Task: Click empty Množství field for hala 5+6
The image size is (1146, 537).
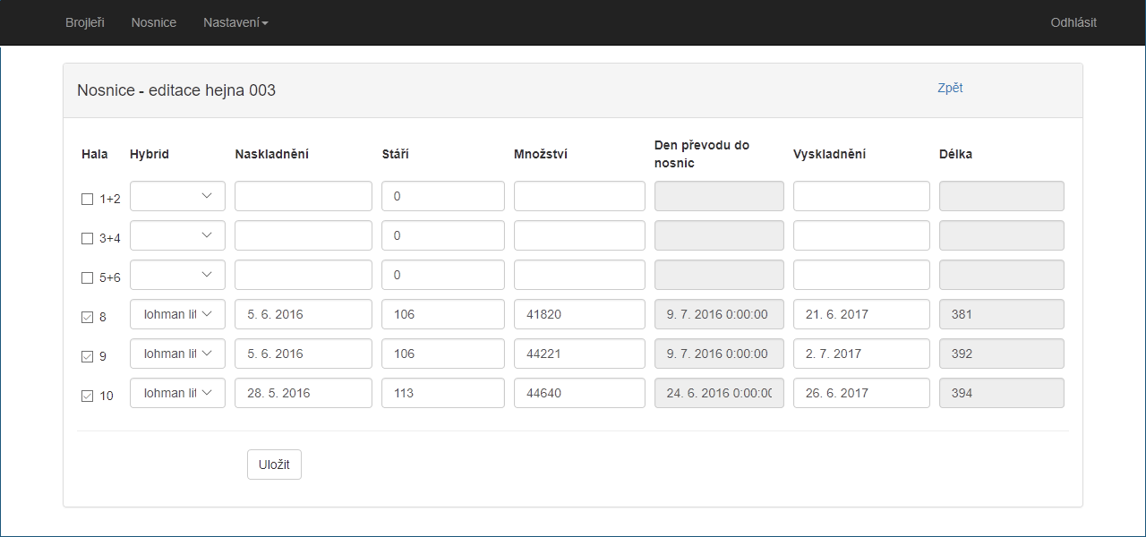Action: pos(579,275)
